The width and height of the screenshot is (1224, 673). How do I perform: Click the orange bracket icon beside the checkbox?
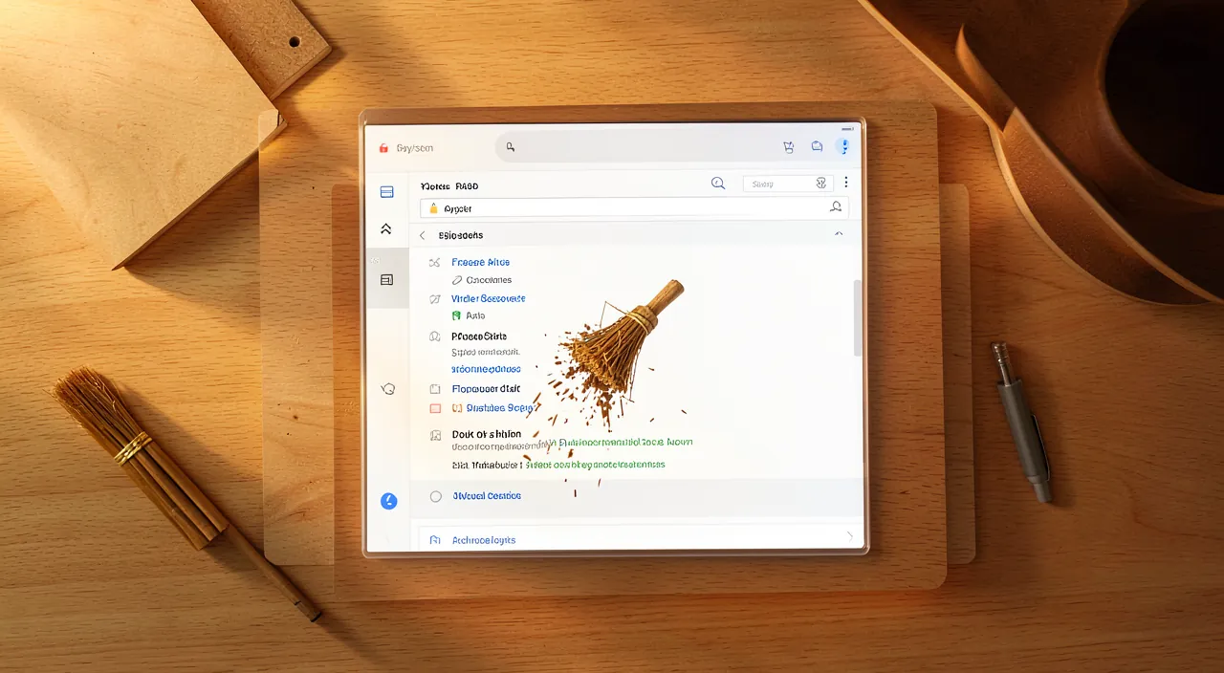point(457,408)
